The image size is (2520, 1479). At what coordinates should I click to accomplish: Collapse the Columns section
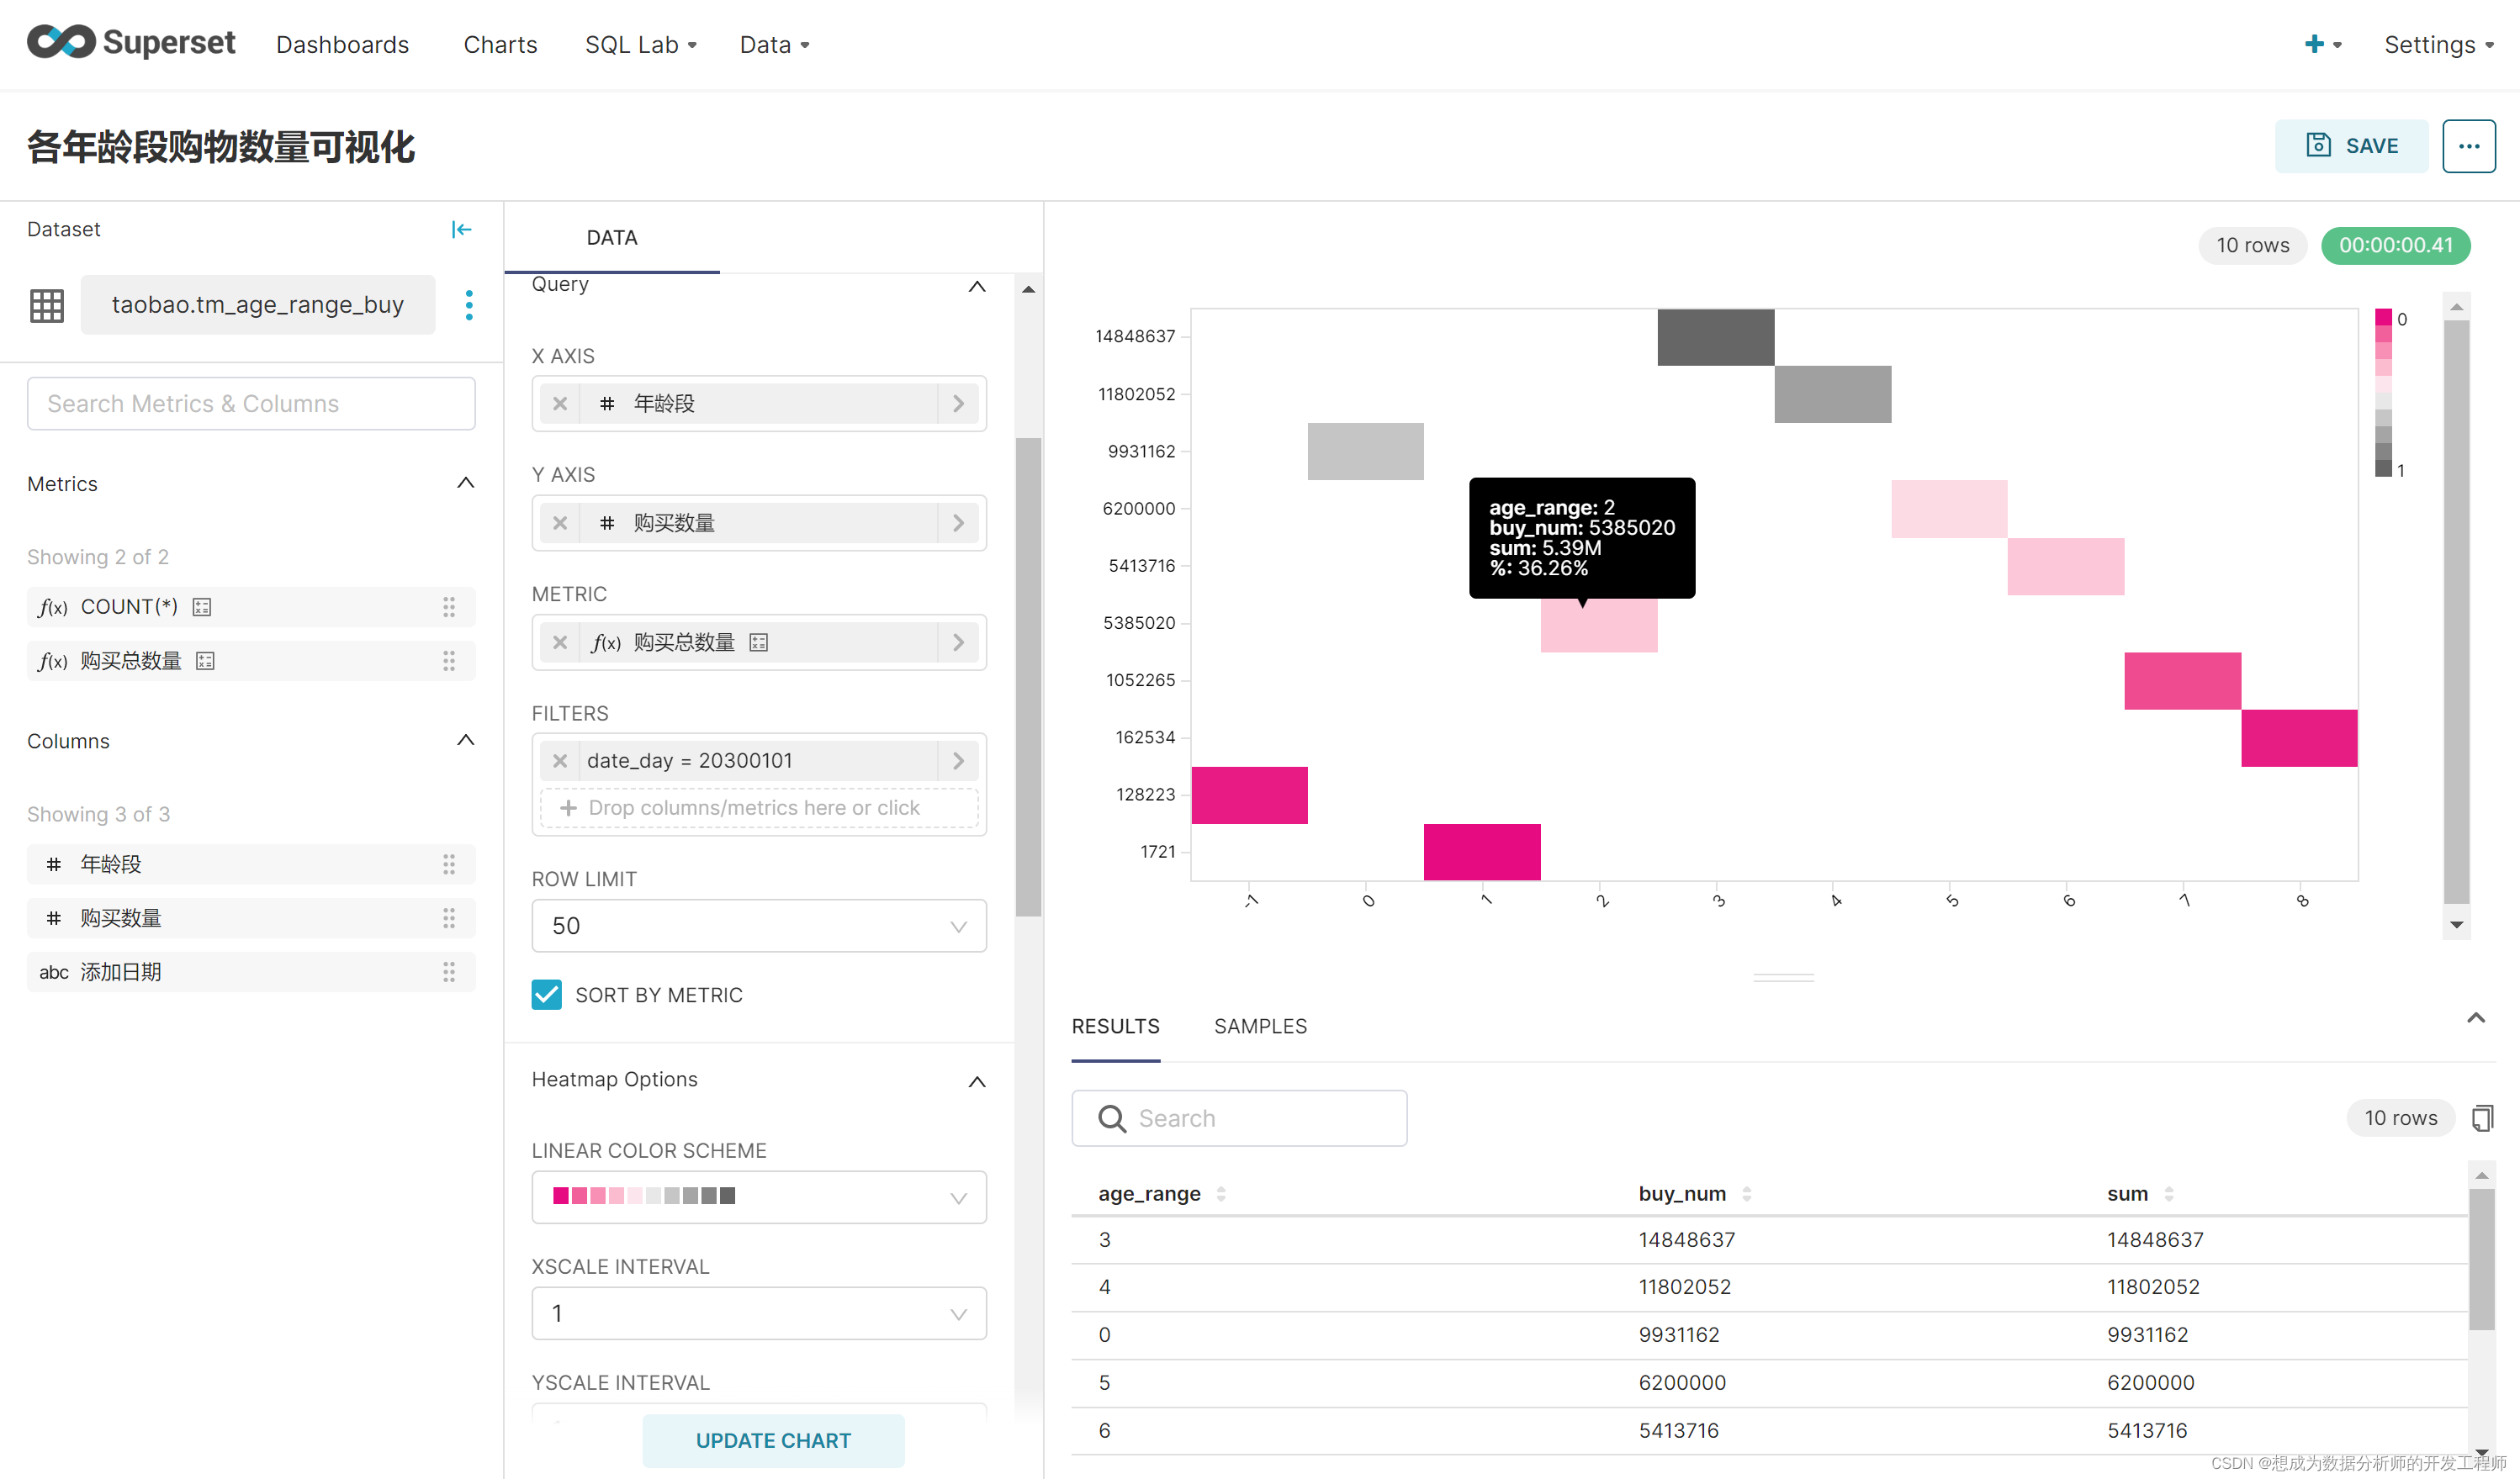click(465, 741)
